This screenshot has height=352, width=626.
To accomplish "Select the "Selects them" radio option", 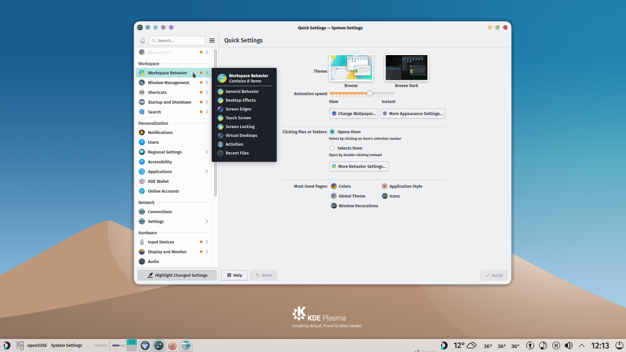I will 332,148.
